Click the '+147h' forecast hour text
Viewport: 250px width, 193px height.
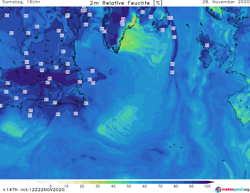point(10,190)
